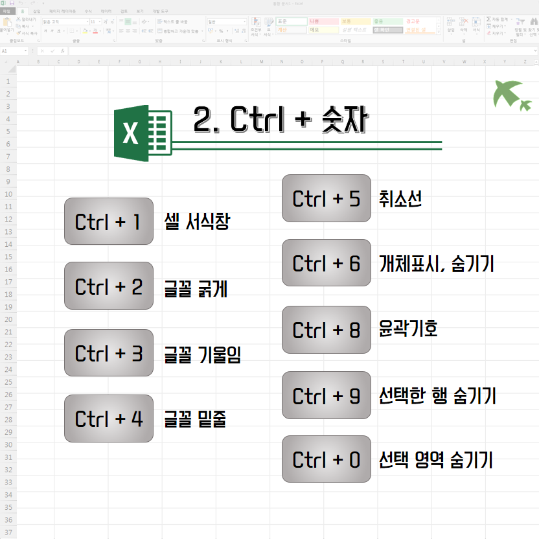
Task: Click the Cut (잘라내기) scissors icon
Action: (19, 20)
